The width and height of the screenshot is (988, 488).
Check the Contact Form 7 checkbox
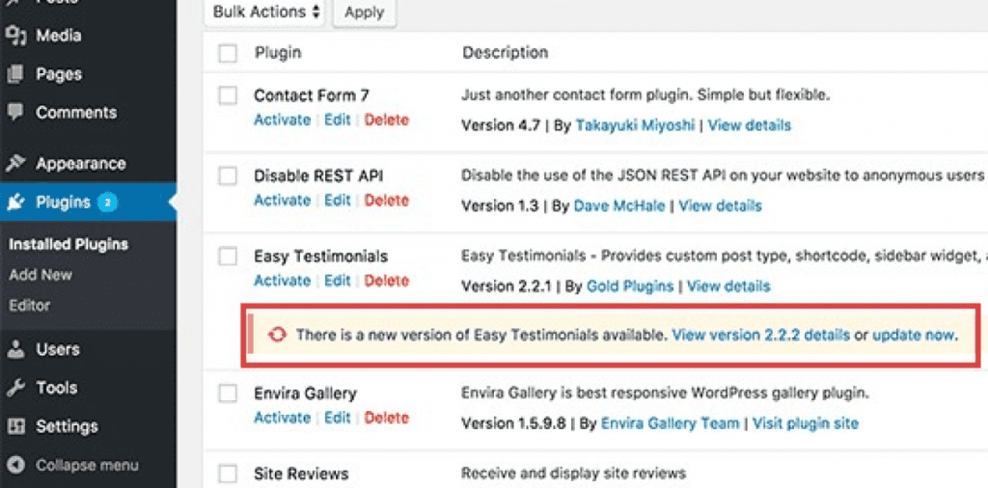tap(228, 95)
